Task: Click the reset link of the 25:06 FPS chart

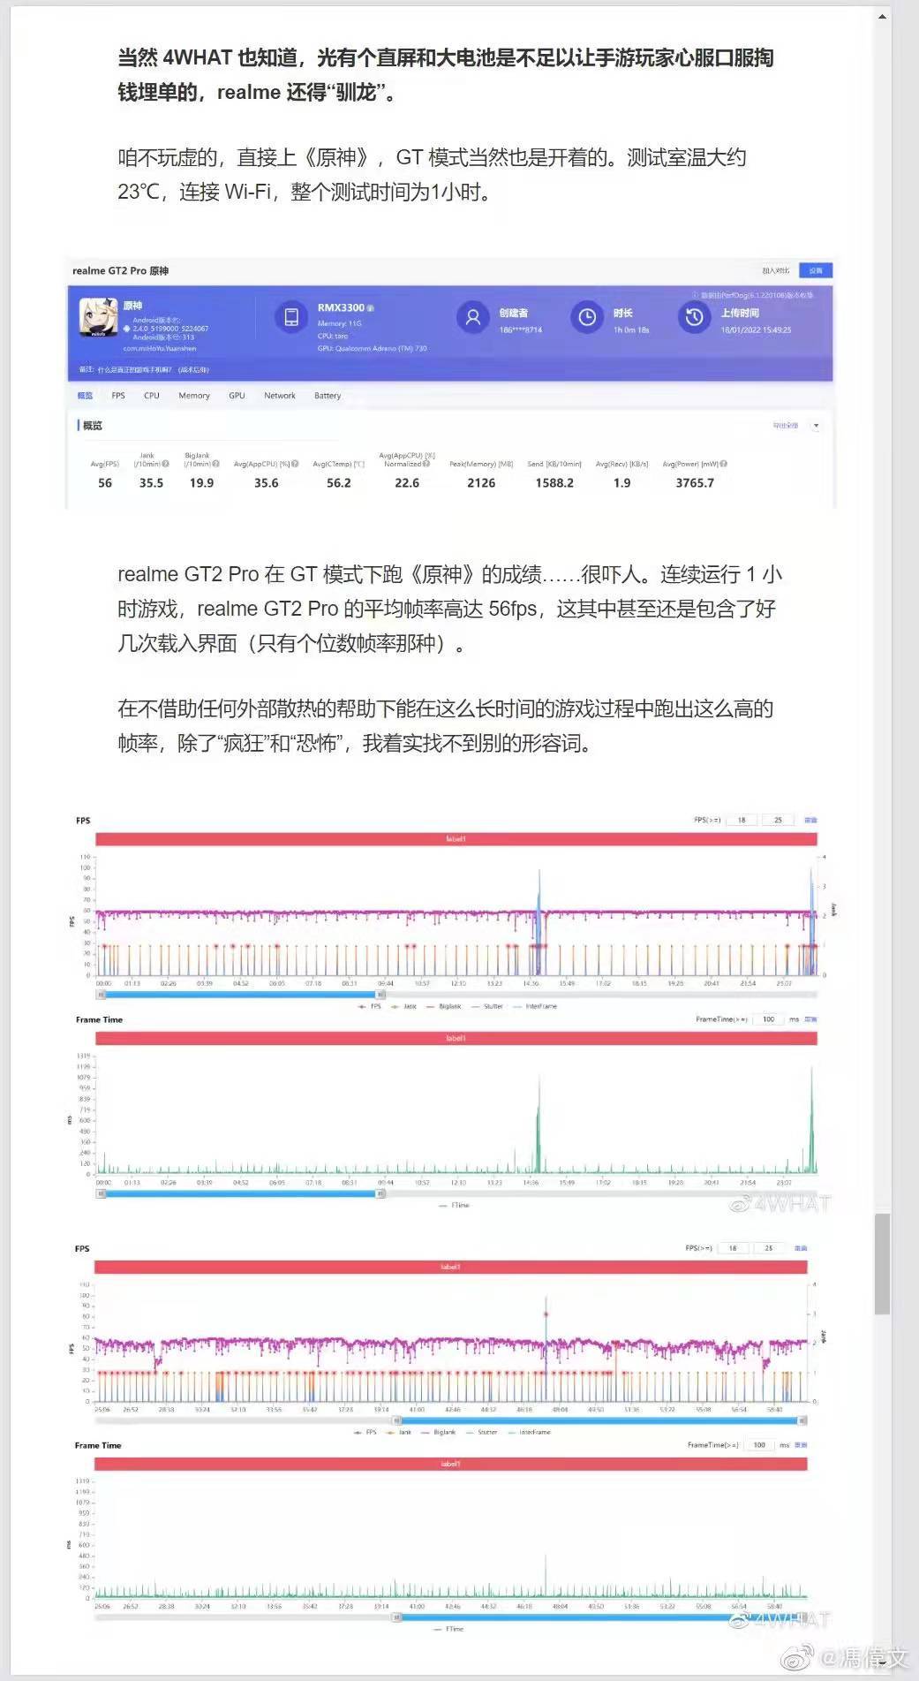Action: pos(801,1248)
